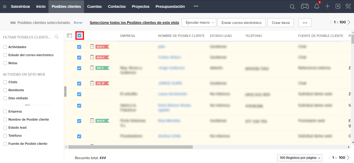Open the notifications bell

(317, 6)
